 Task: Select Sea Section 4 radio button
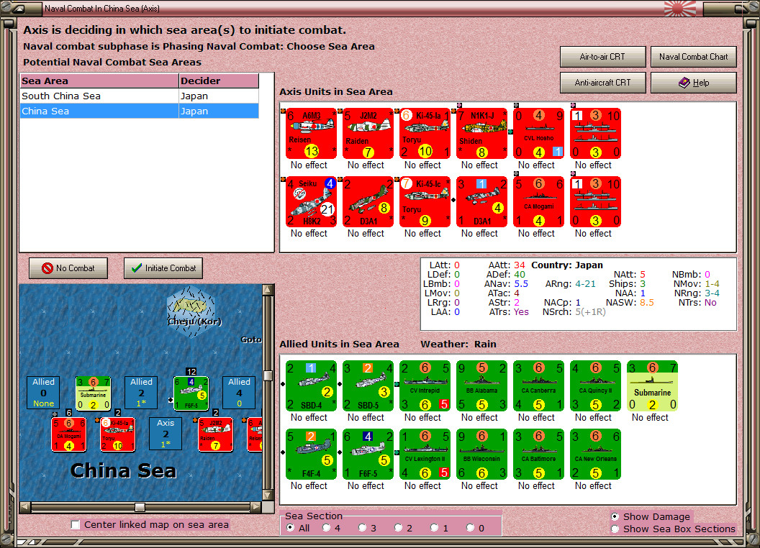tap(326, 528)
